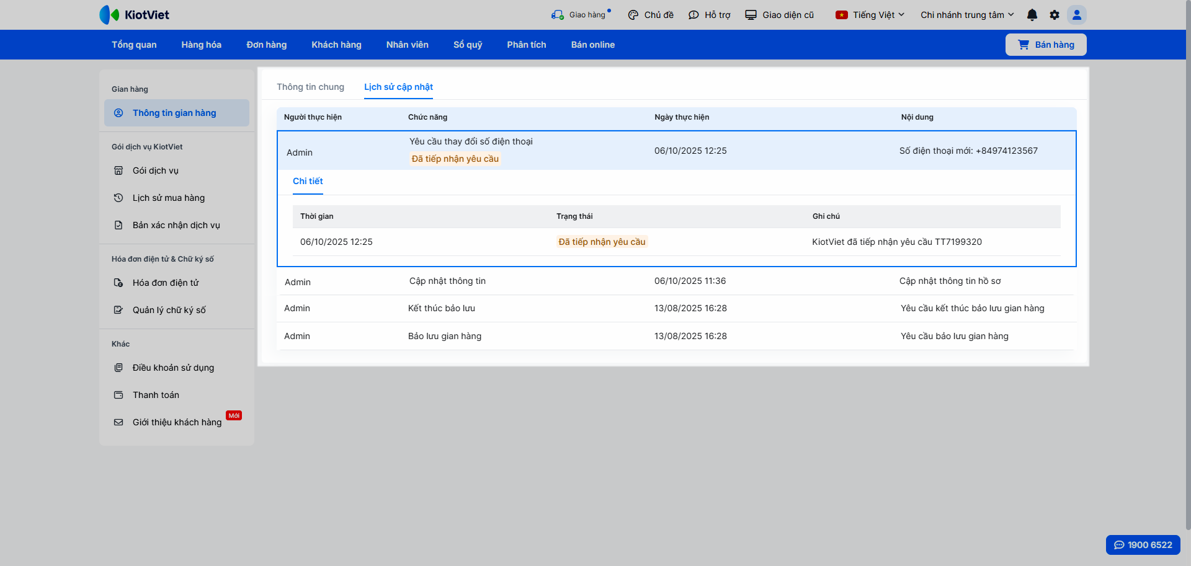Open the user account avatar
This screenshot has height=566, width=1191.
[1077, 15]
